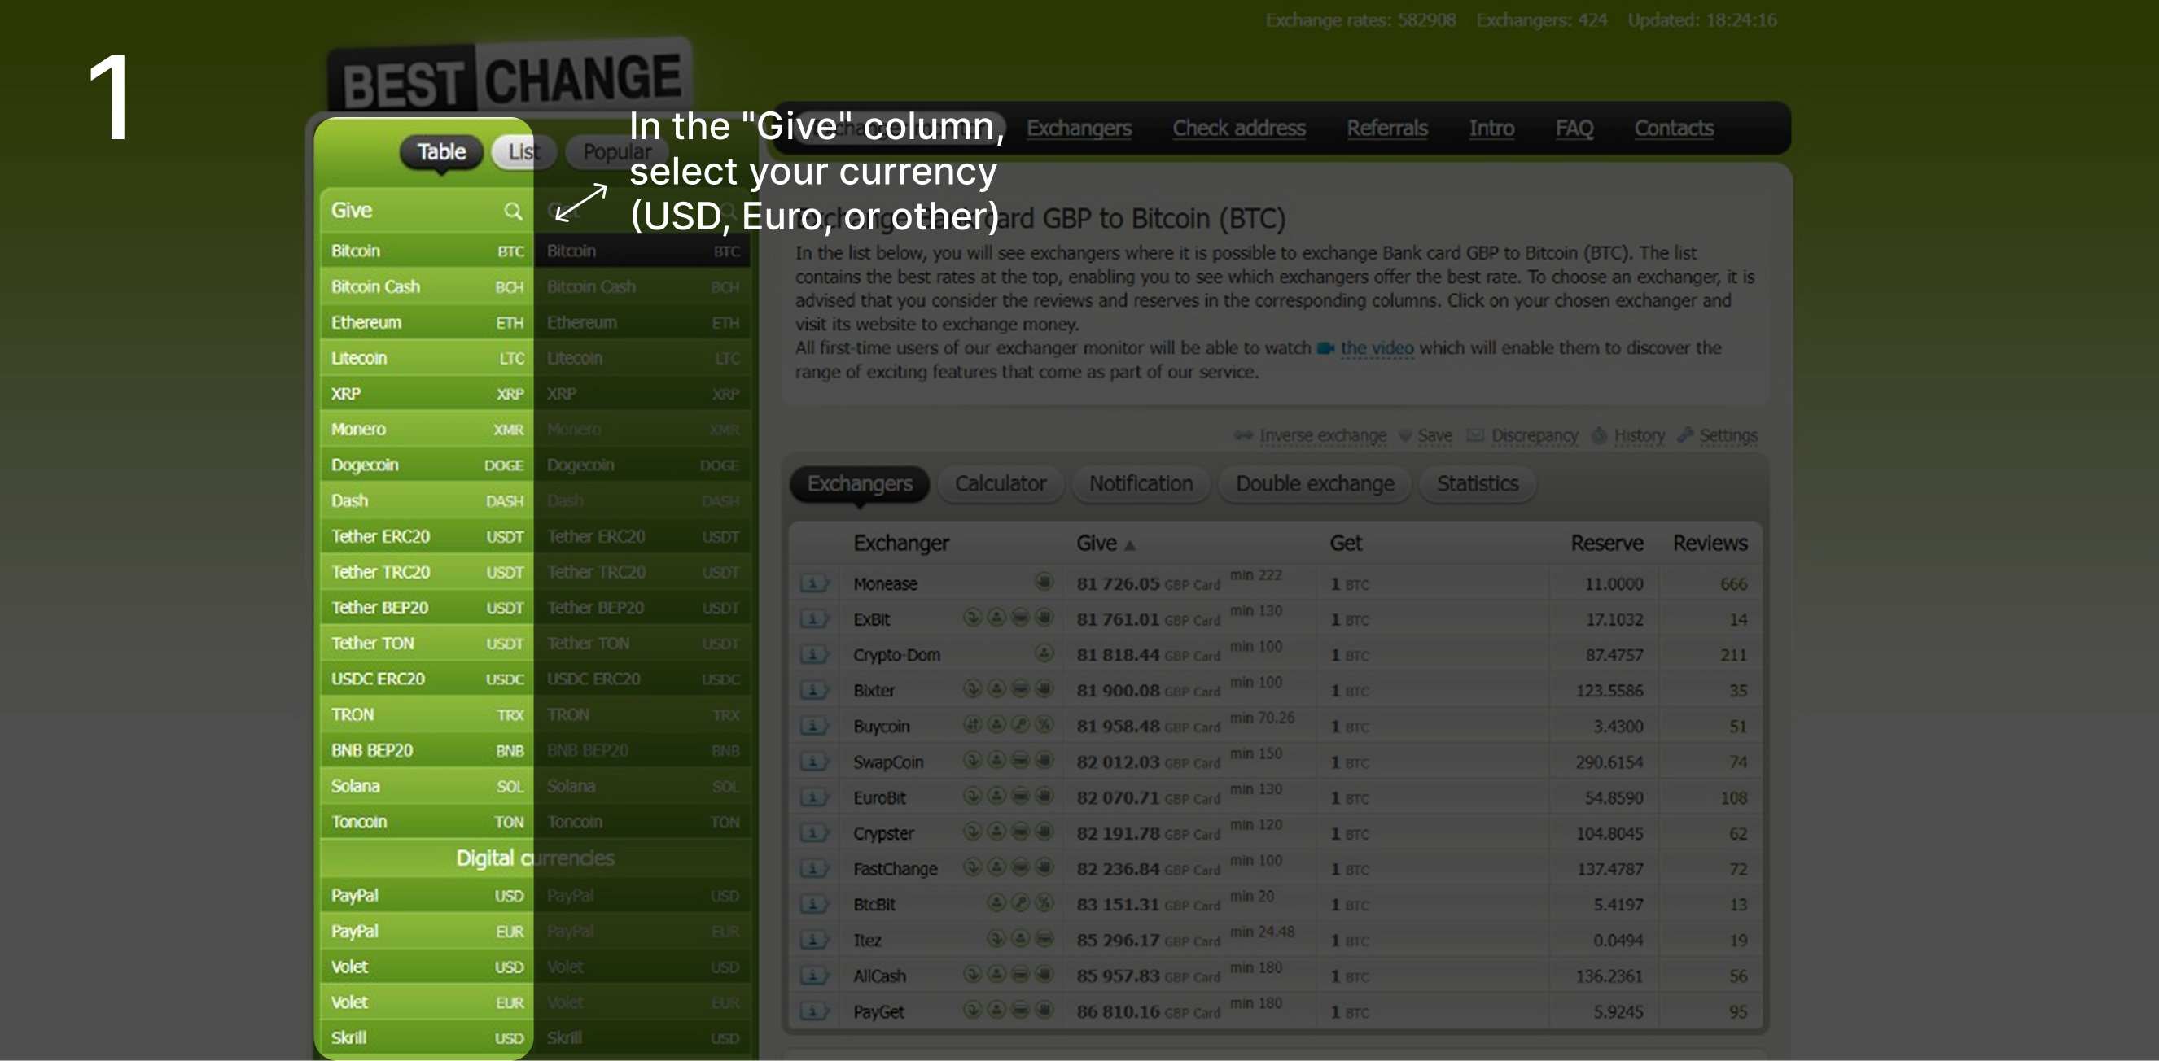Select PayPal EUR in the Give column
This screenshot has width=2159, height=1061.
[x=427, y=932]
